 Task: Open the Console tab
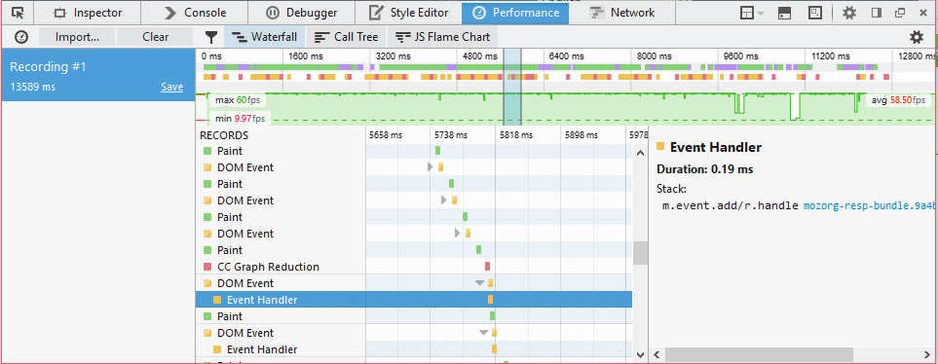coord(196,12)
